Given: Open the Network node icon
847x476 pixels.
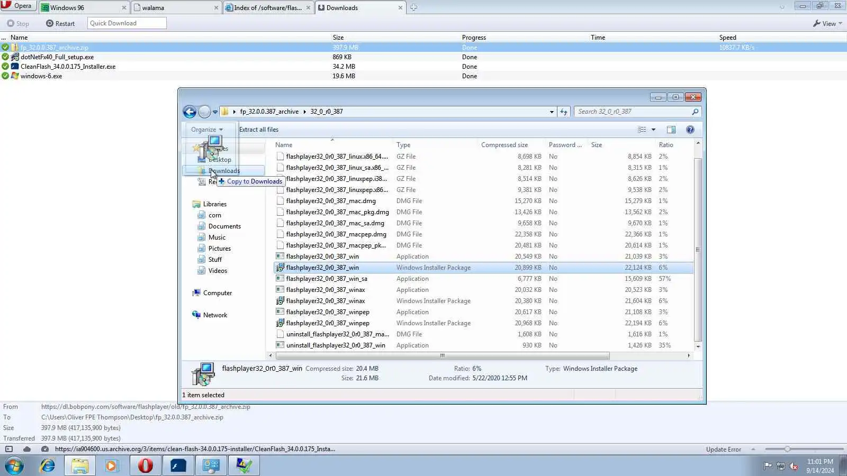Looking at the screenshot, I should [196, 315].
